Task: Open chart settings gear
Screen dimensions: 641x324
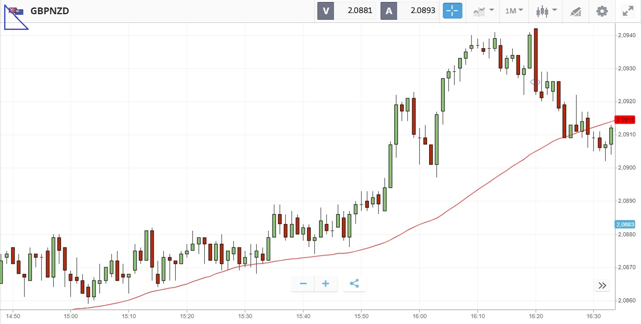Action: [602, 11]
